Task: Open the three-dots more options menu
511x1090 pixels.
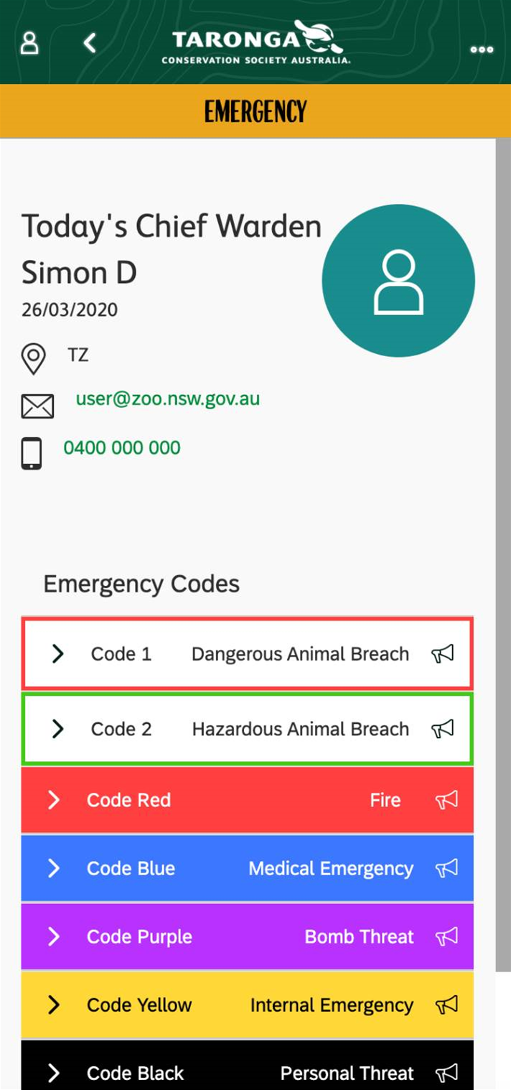Action: pos(482,50)
